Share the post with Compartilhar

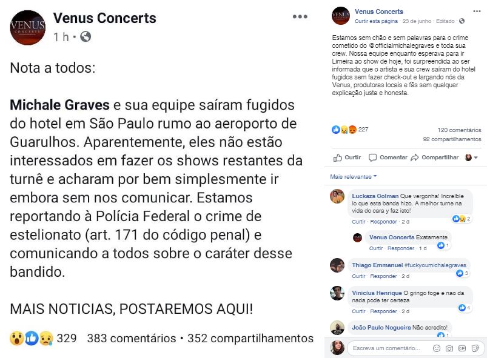[x=435, y=157]
